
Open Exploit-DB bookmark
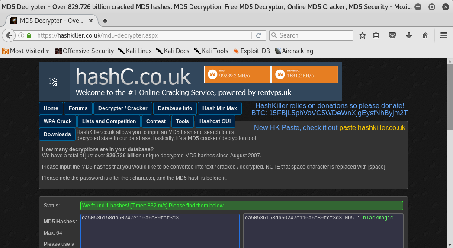(251, 51)
